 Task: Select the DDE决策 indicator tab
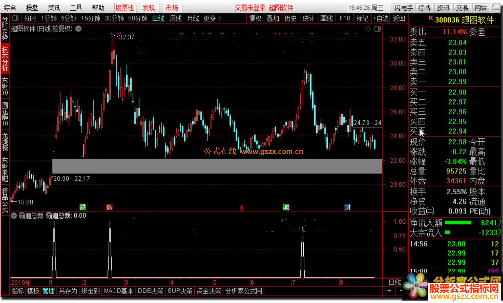click(150, 291)
